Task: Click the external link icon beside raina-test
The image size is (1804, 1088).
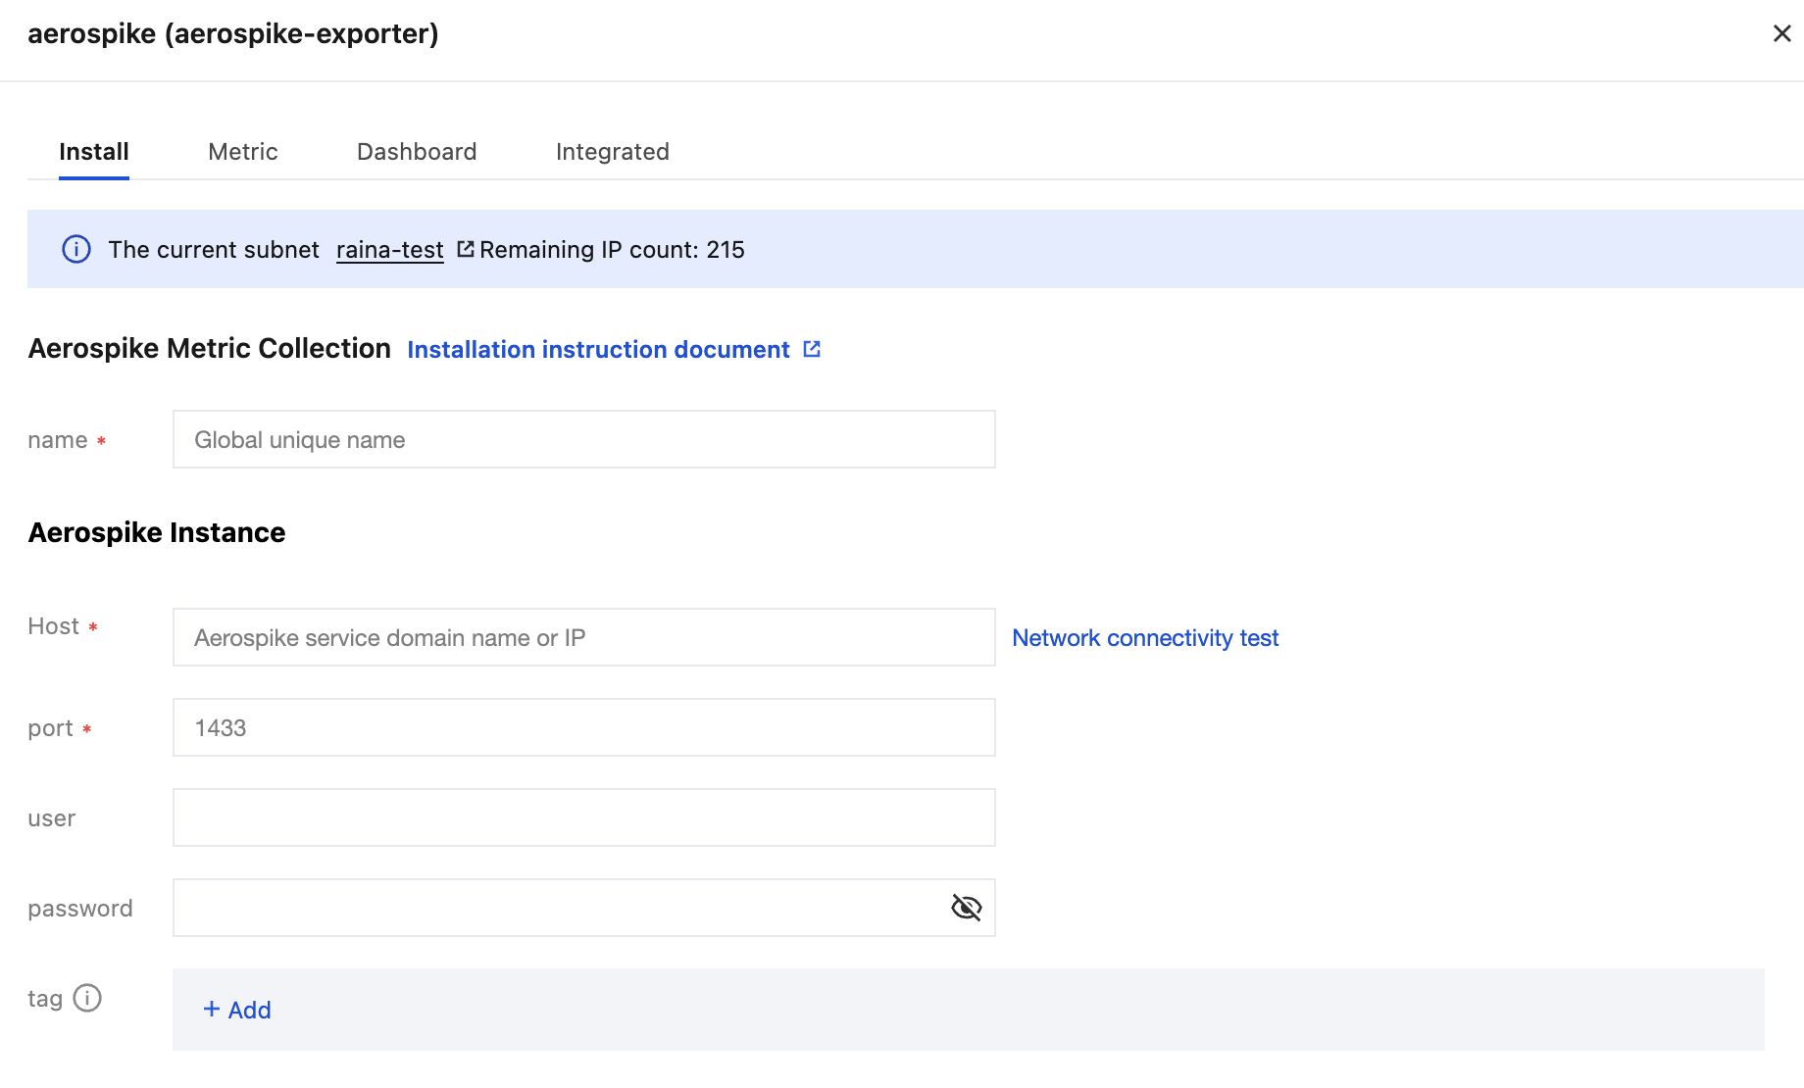Action: click(466, 250)
